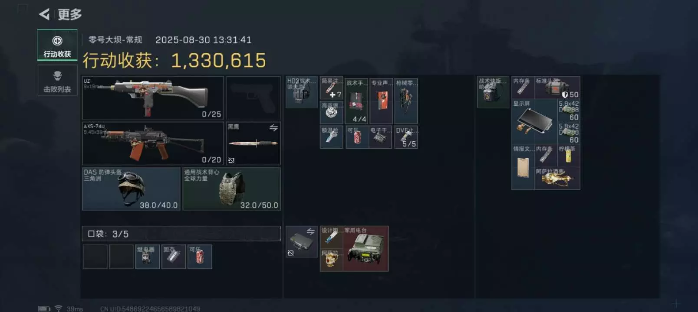Select the AKS-74U rifle slot
698x312 pixels.
click(153, 143)
